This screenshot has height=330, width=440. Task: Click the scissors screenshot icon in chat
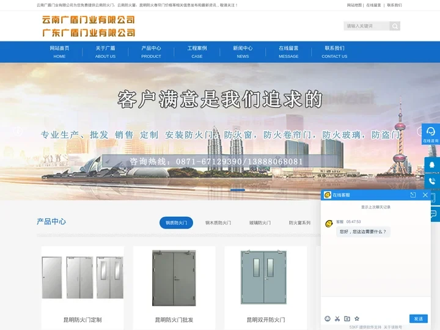point(337,318)
